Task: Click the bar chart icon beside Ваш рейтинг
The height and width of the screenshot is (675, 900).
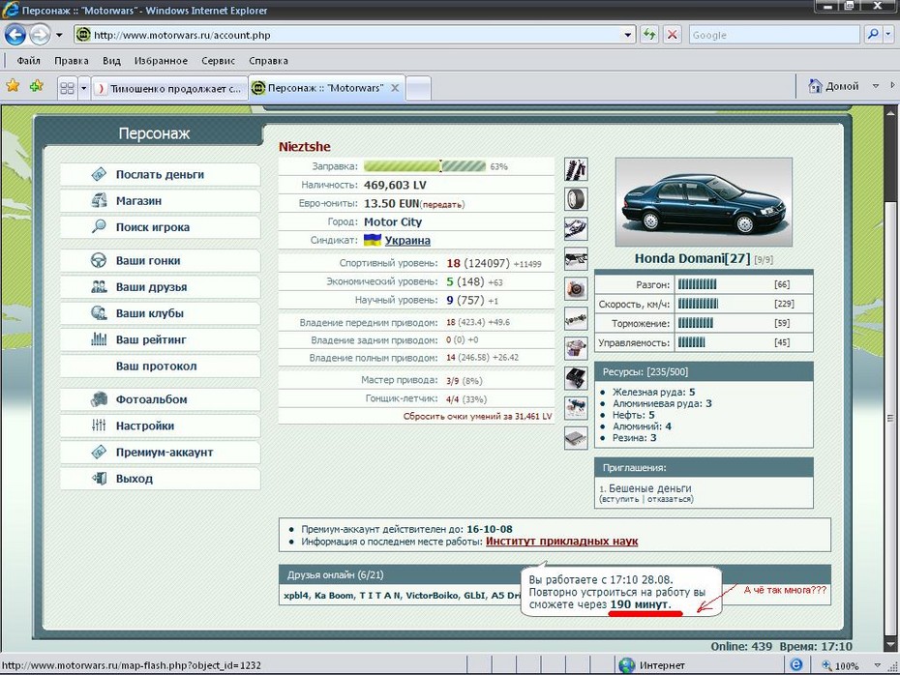Action: click(x=99, y=338)
